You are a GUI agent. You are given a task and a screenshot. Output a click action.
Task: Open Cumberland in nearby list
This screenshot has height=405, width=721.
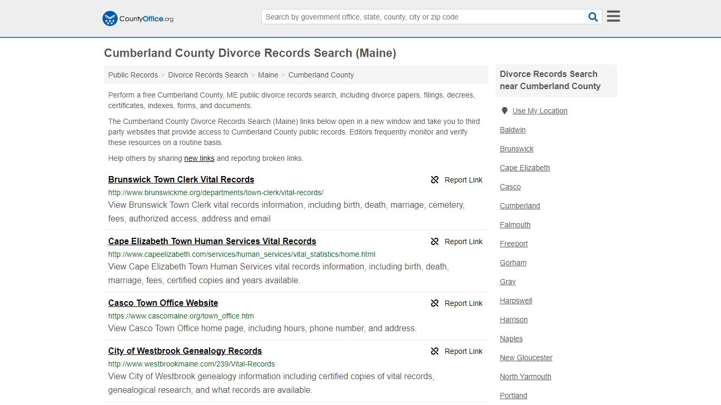point(520,206)
